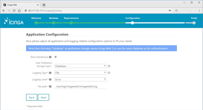Expand the Logging Type dropdown
Screen dimensions: 203x110
tap(80, 73)
